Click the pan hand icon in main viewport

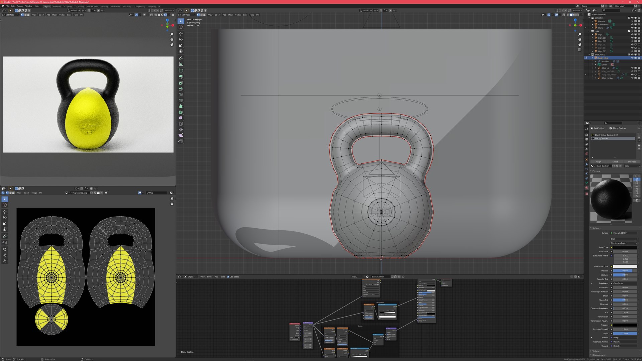coord(579,39)
